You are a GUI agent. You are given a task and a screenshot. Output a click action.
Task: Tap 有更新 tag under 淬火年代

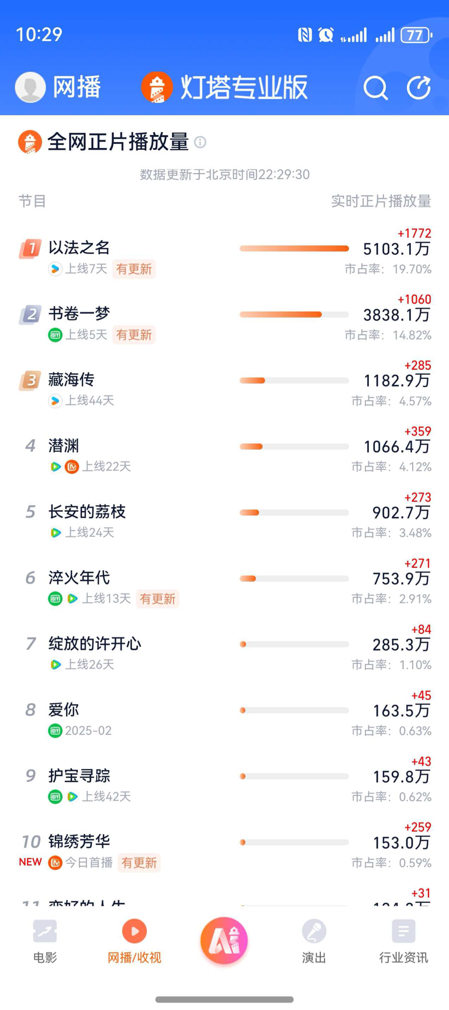pos(157,599)
